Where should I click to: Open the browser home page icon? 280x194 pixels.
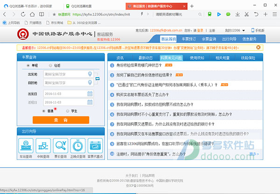32,14
